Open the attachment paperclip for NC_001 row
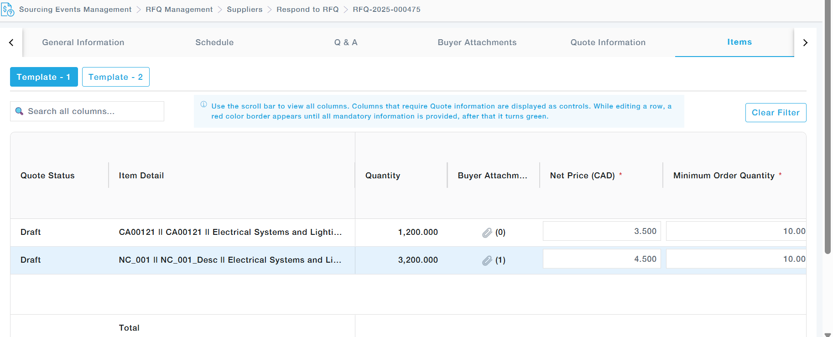Screen dimensions: 833x337 click(487, 260)
